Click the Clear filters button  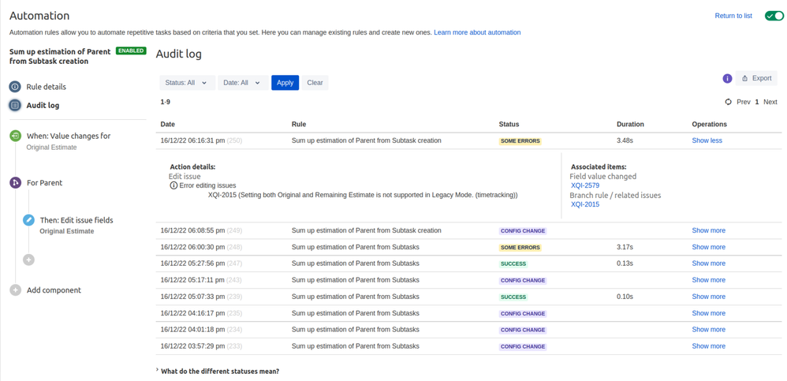(x=315, y=83)
